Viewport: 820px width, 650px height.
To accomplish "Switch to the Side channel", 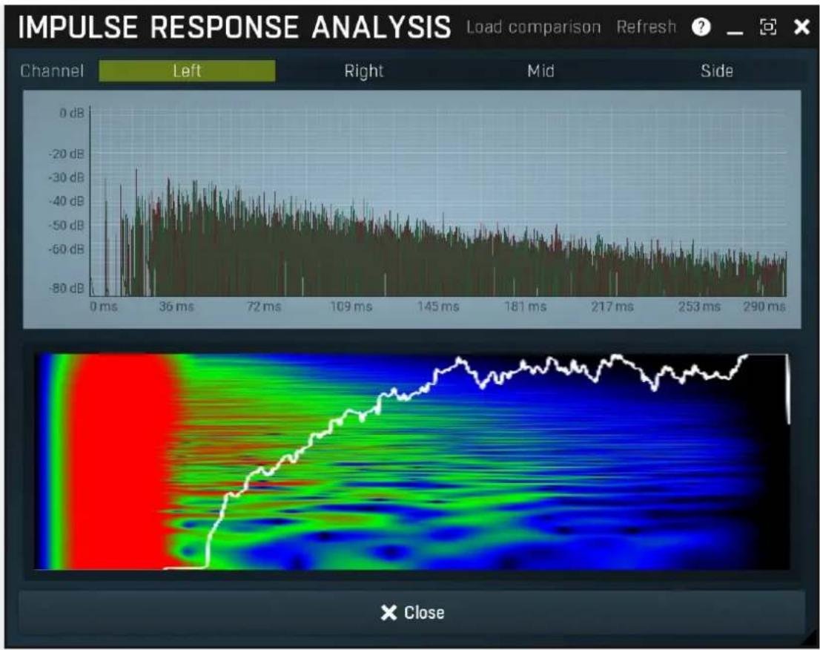I will pos(716,70).
